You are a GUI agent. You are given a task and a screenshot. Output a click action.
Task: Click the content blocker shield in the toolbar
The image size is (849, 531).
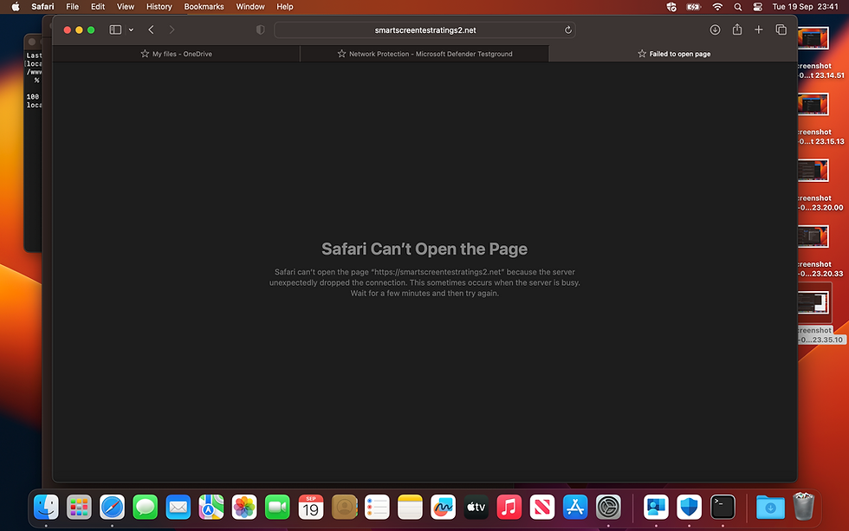pos(260,29)
